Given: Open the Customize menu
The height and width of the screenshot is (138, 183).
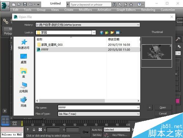Looking at the screenshot, I should 168,10.
